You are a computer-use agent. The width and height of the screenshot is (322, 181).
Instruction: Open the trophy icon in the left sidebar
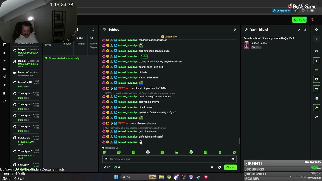click(x=5, y=61)
